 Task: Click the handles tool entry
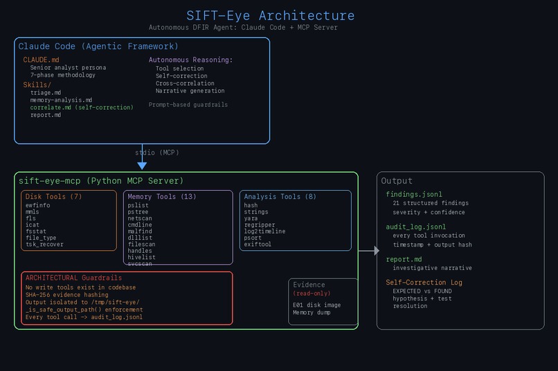point(140,251)
